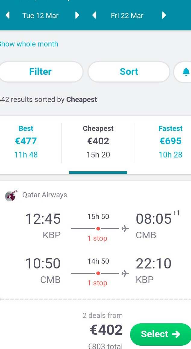Tap the 2 deals from €402 price

(x=106, y=330)
